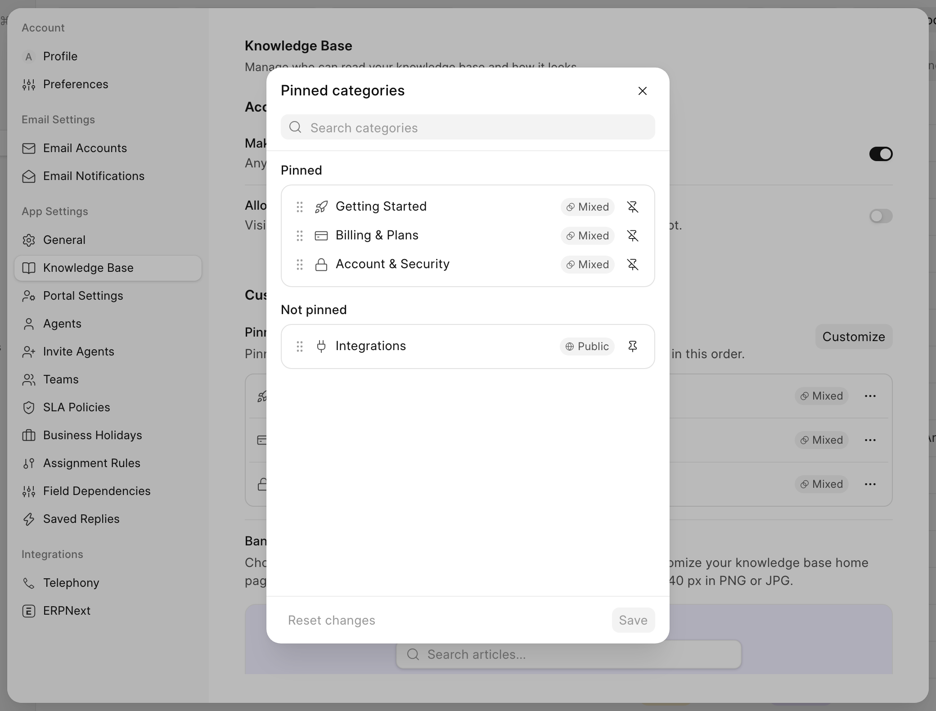Open the Agents settings page
This screenshot has height=711, width=936.
108,324
